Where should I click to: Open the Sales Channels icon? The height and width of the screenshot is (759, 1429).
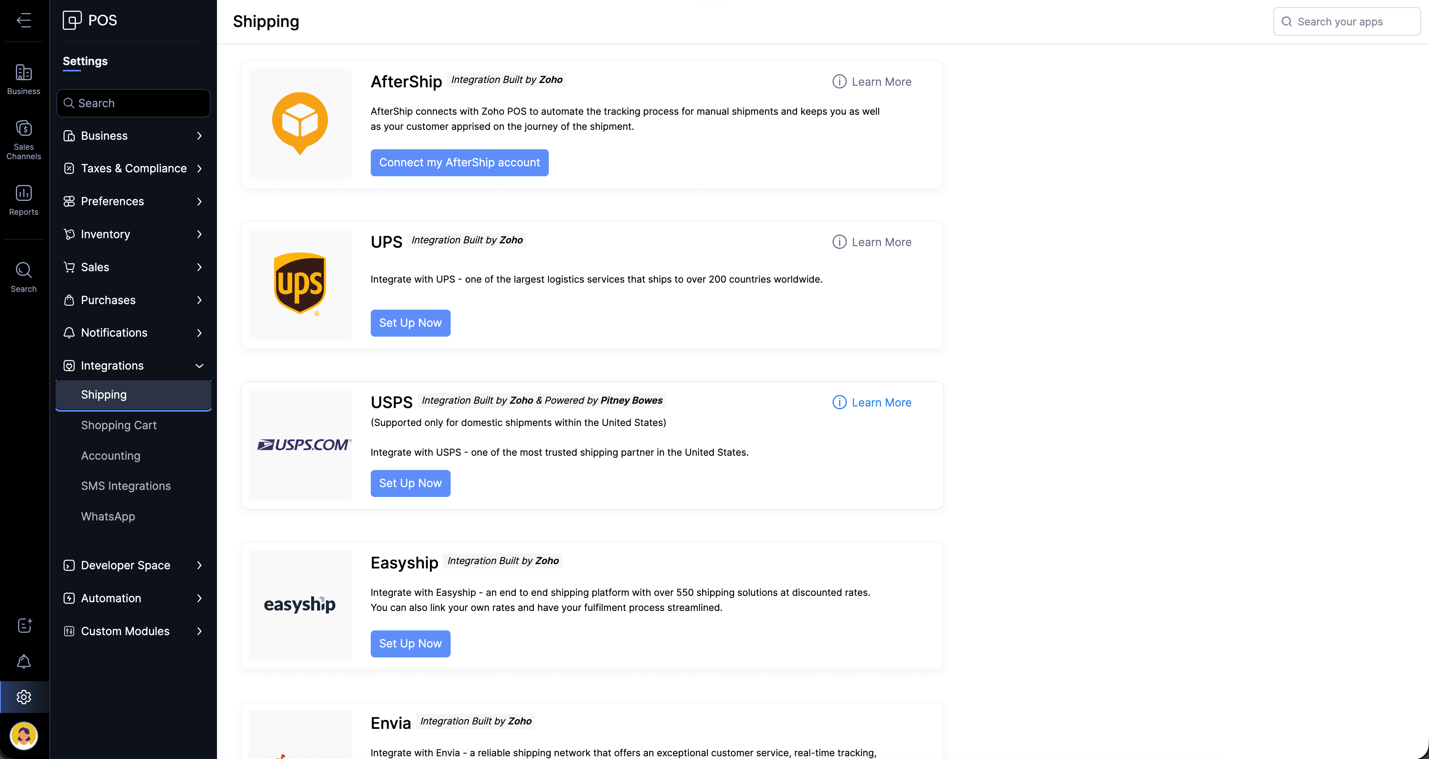pyautogui.click(x=24, y=140)
